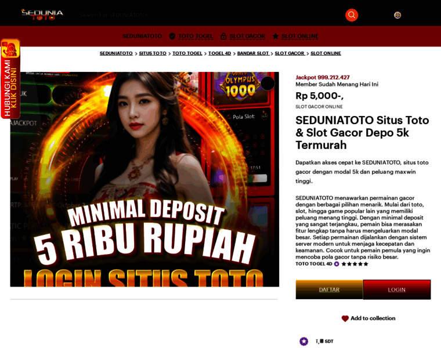The image size is (441, 348).
Task: Go to SLOT GACOR breadcrumb link
Action: pyautogui.click(x=290, y=53)
